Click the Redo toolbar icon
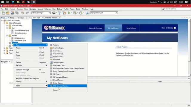 click(27, 13)
